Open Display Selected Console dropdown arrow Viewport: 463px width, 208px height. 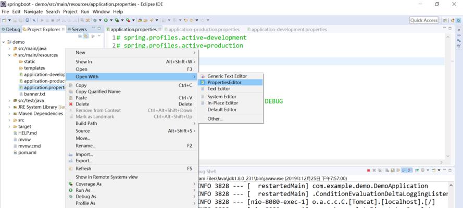pyautogui.click(x=428, y=170)
